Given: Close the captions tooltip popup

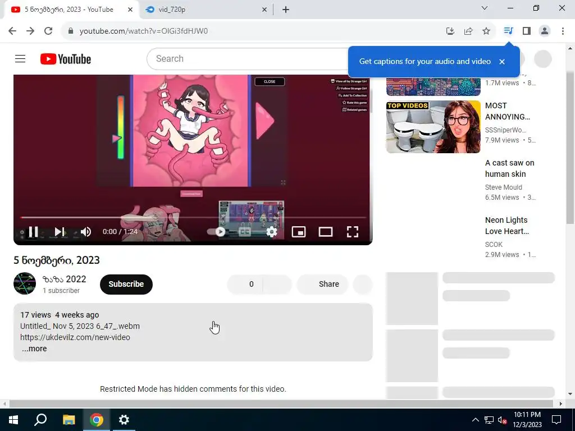Looking at the screenshot, I should tap(502, 62).
